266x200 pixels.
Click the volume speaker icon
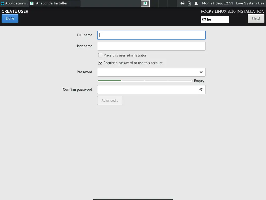(182, 3)
